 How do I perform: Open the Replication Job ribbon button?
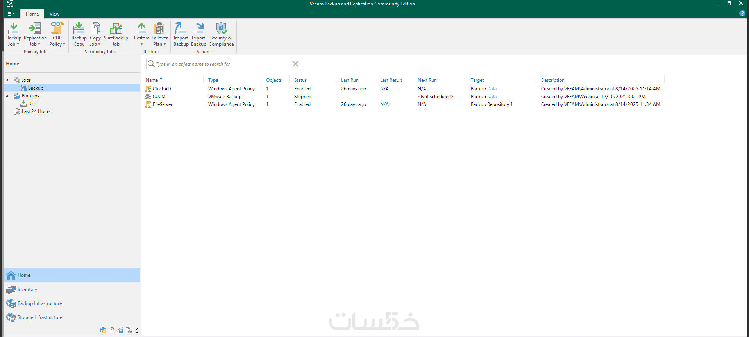click(35, 34)
